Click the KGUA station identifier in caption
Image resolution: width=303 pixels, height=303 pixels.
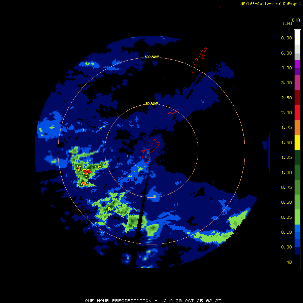pos(167,301)
